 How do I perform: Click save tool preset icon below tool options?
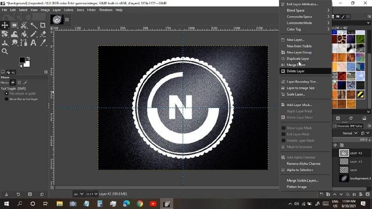[x=6, y=194]
